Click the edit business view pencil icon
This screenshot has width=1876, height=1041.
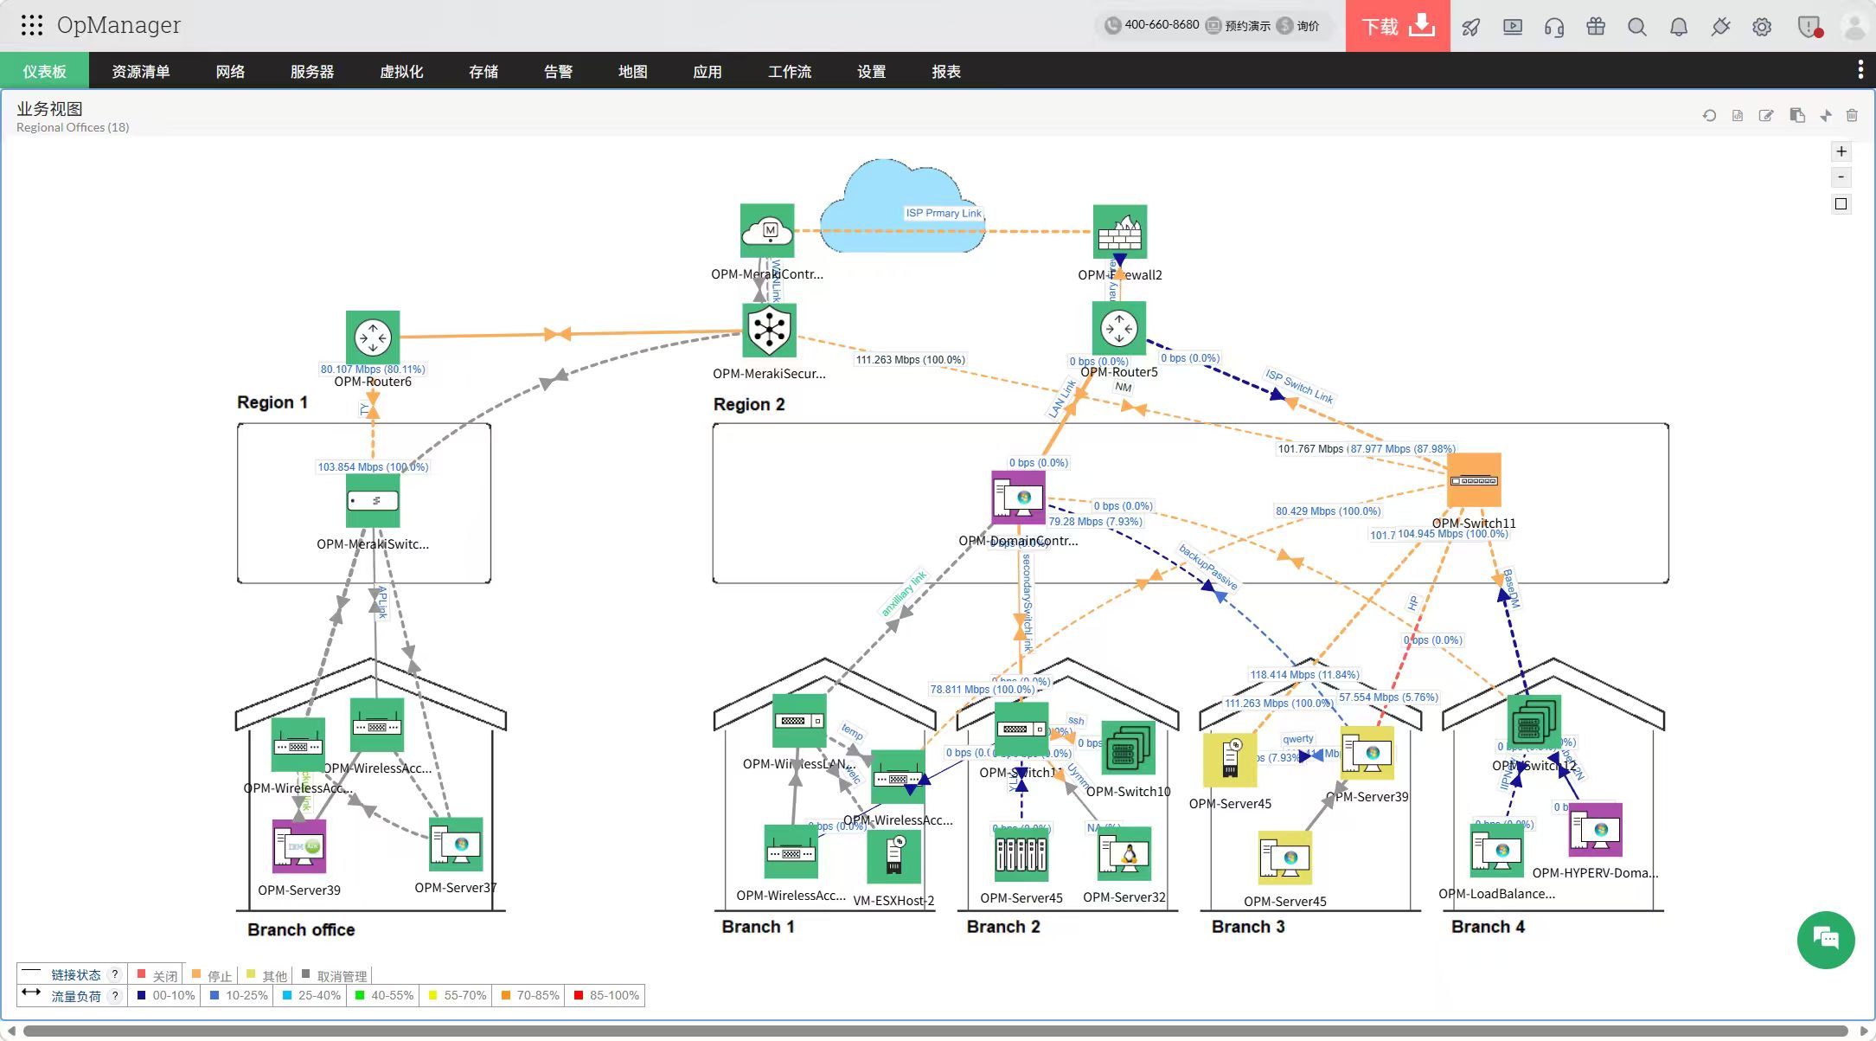[1766, 116]
